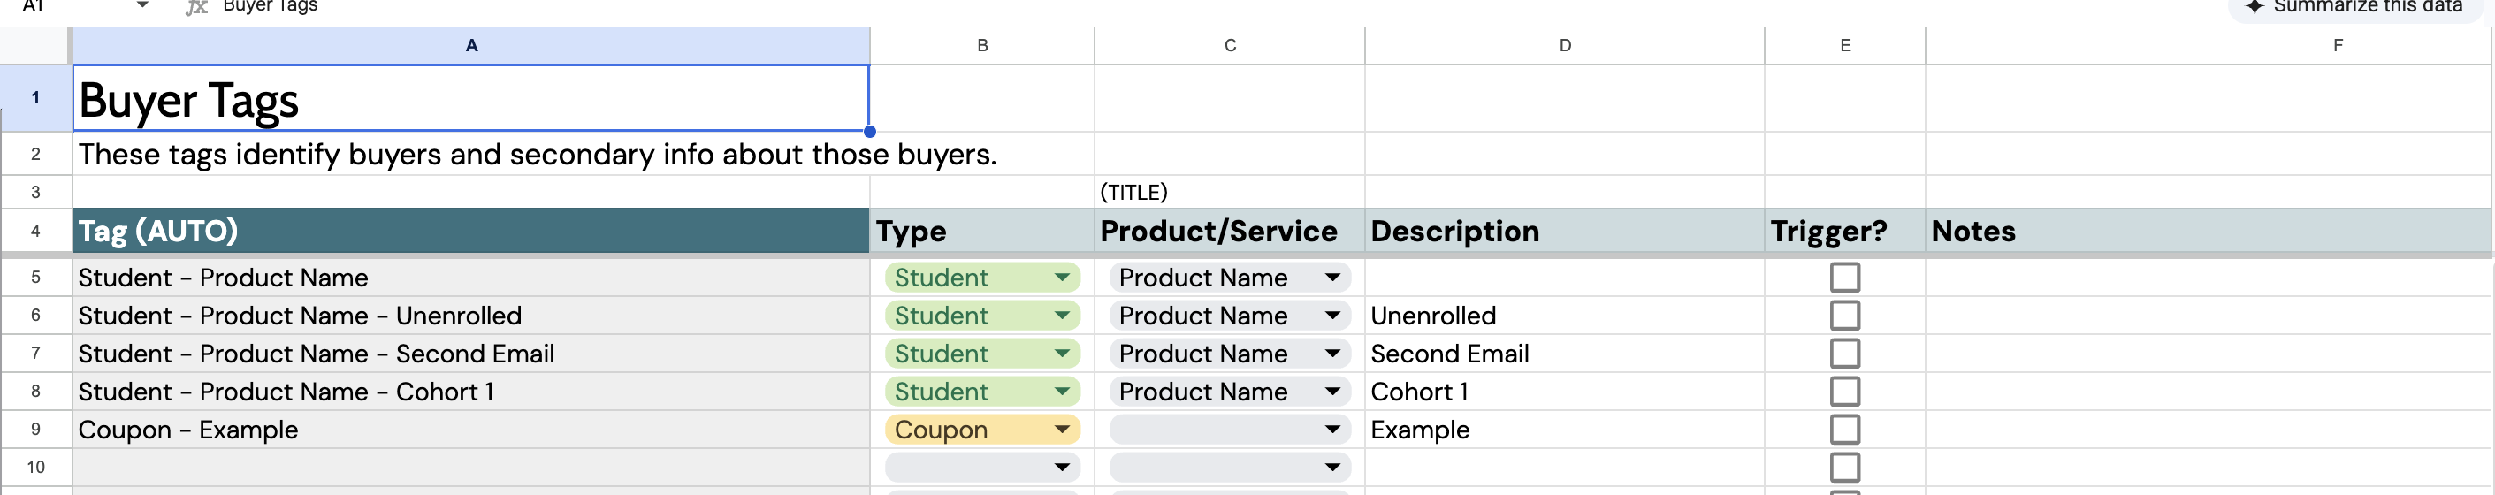Select the Type header cell
Viewport: 2495px width, 495px height.
click(x=982, y=231)
